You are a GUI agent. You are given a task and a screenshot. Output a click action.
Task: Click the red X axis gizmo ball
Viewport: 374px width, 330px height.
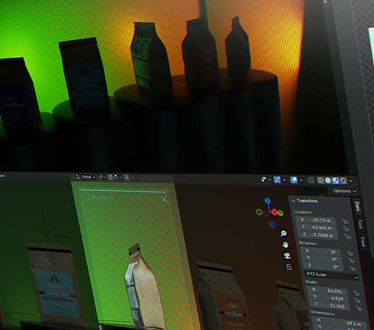(275, 212)
